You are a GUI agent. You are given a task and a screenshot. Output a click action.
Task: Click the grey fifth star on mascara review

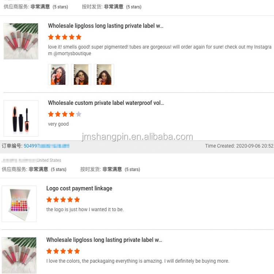[79, 114]
